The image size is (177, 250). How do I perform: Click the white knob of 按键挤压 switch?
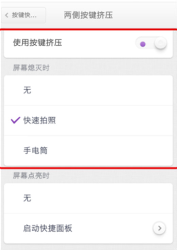click(160, 43)
